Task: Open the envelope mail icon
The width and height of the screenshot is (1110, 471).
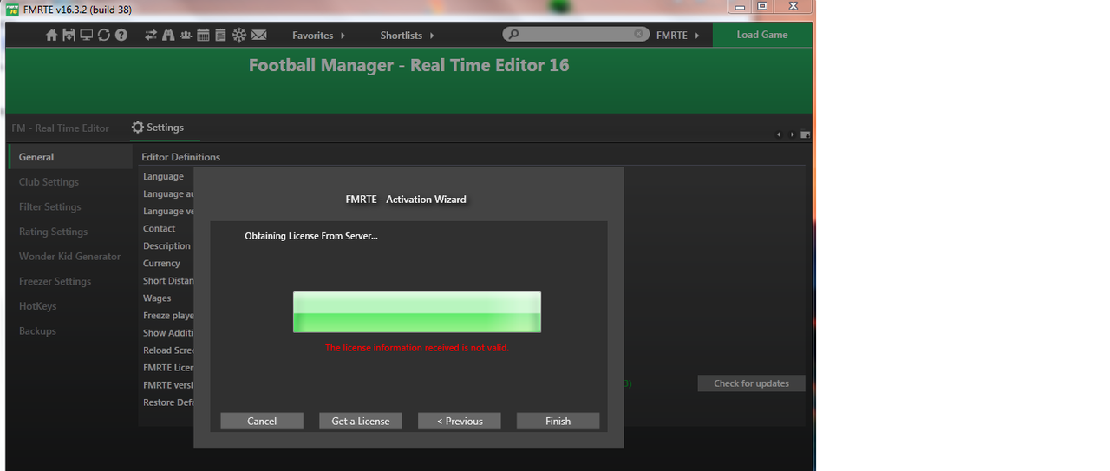Action: (258, 35)
